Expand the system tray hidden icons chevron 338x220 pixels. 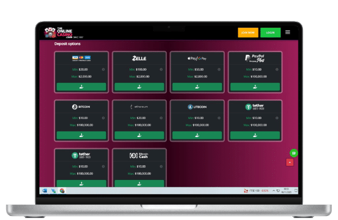[274, 191]
